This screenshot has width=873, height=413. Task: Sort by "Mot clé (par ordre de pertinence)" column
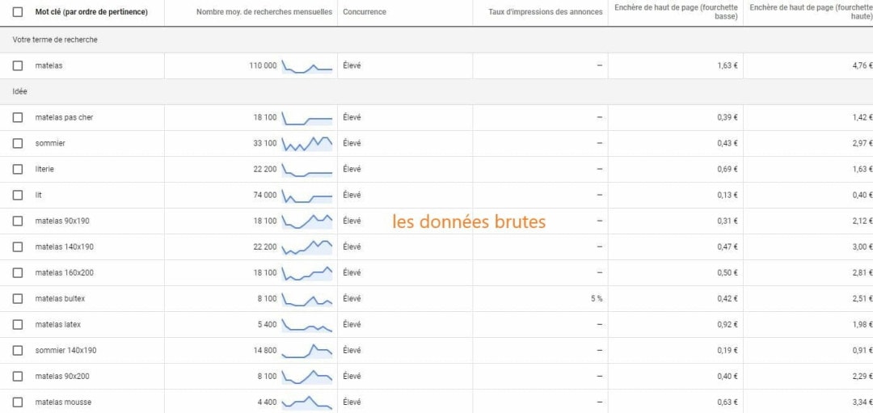pos(91,12)
